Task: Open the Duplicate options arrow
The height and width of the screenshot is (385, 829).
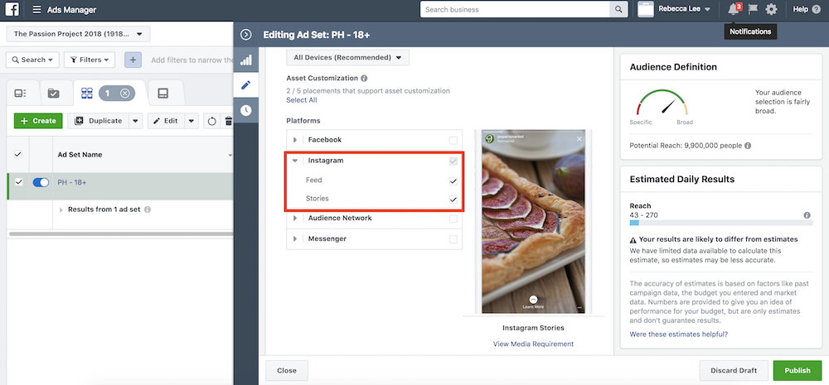Action: coord(137,121)
